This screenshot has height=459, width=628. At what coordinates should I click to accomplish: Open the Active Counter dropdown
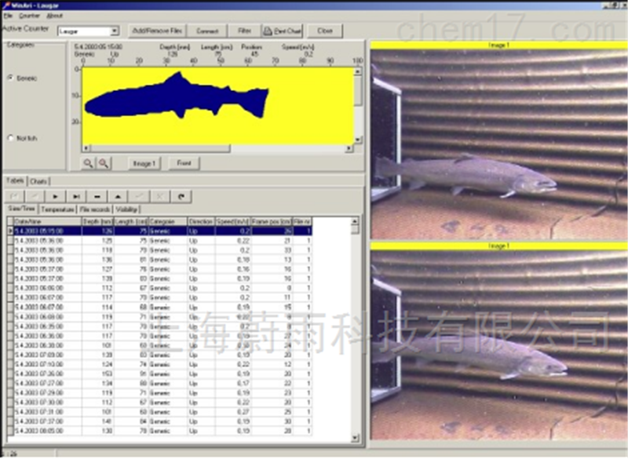pyautogui.click(x=114, y=31)
